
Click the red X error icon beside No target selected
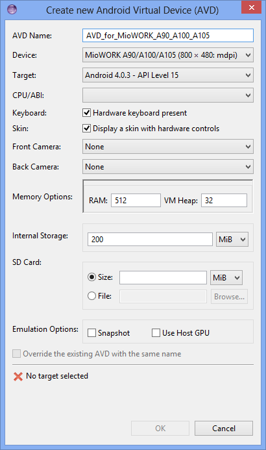pyautogui.click(x=18, y=377)
